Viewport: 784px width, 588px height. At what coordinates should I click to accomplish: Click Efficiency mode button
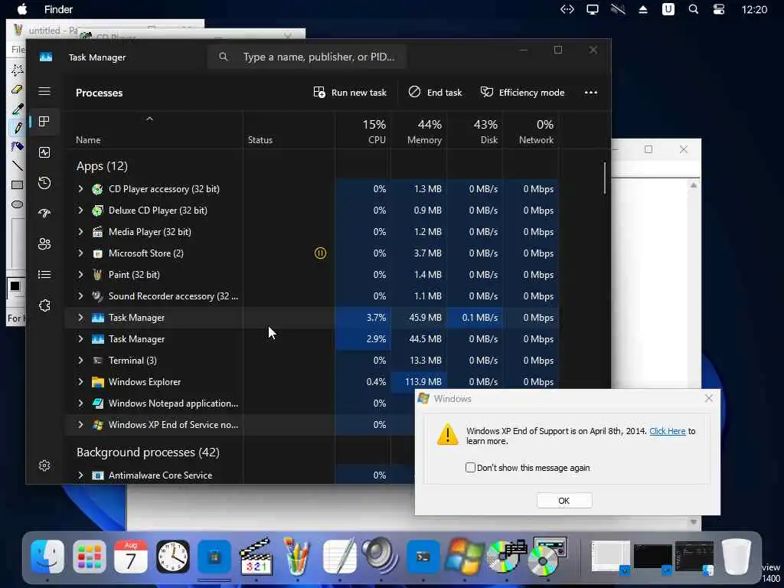click(522, 93)
